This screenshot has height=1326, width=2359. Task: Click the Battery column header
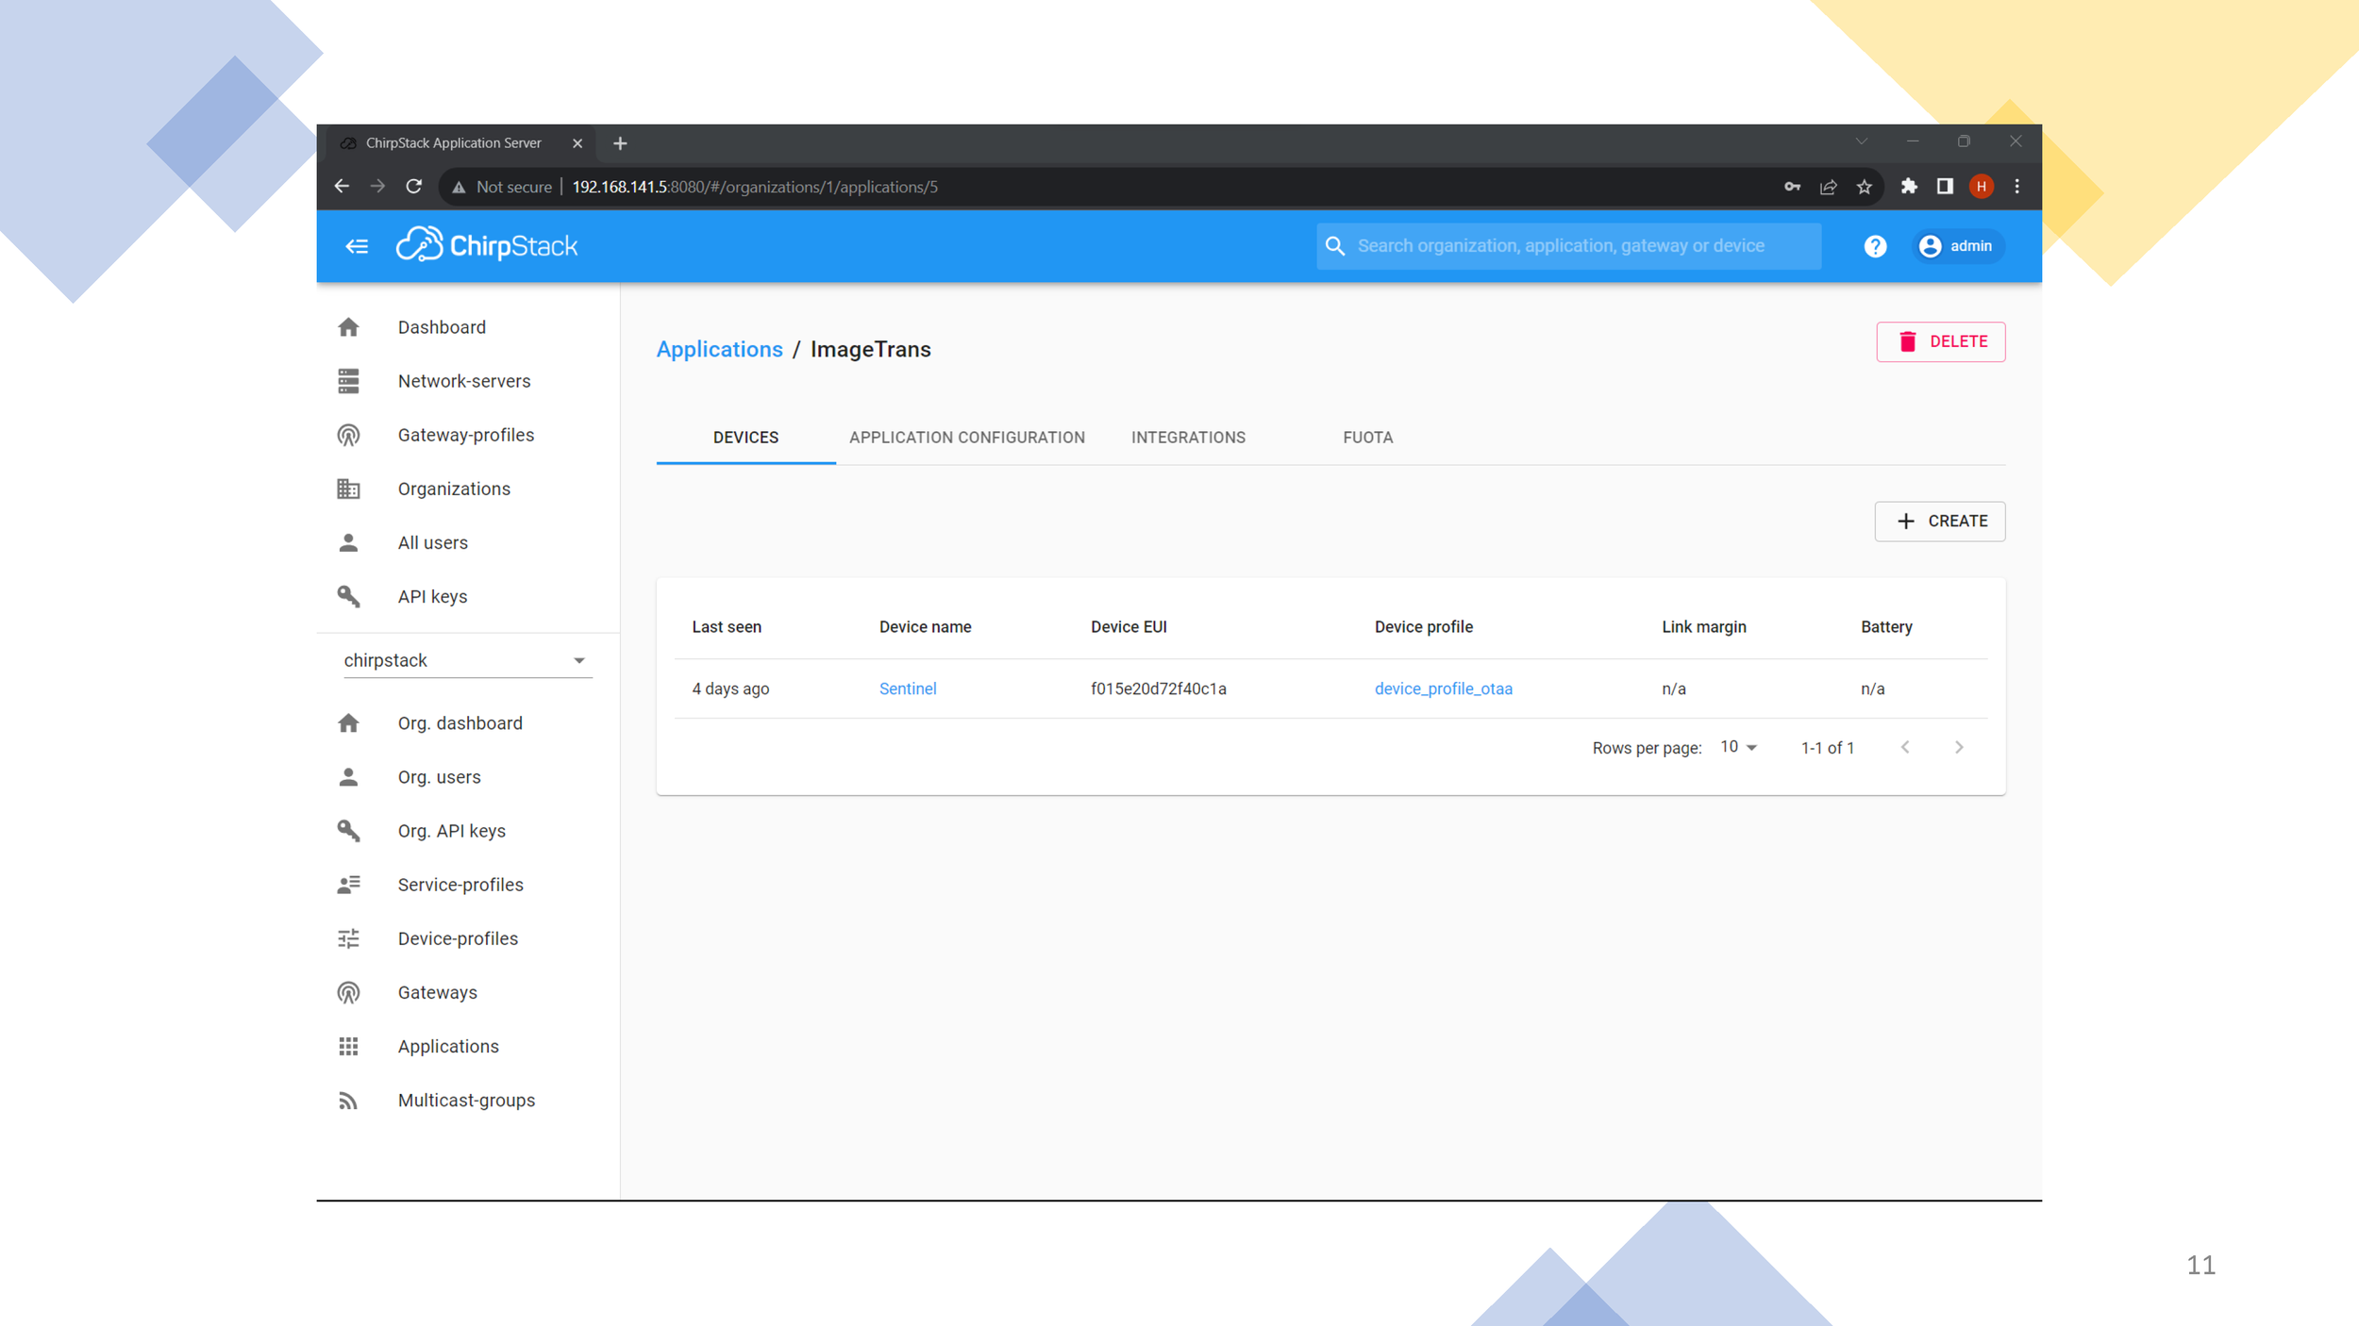(1886, 627)
